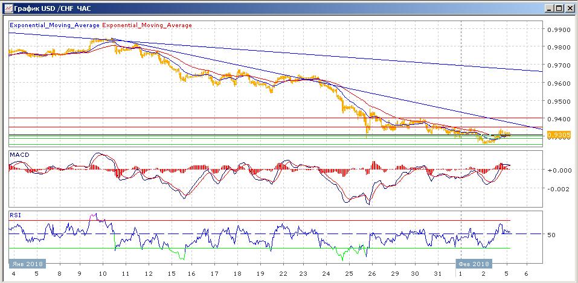Screen dimensions: 578x283
Task: Click the current price tag 0.9305
Action: point(559,136)
